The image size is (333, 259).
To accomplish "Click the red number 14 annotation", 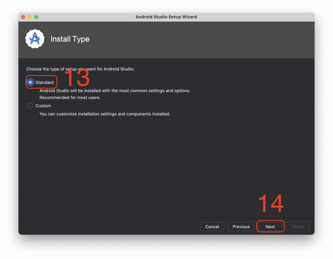I will [271, 204].
